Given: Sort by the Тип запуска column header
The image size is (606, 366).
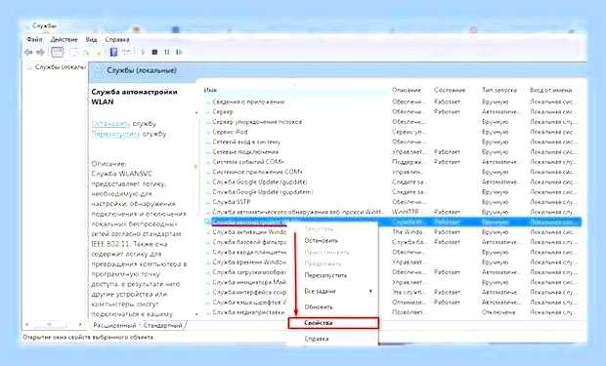Looking at the screenshot, I should pos(498,90).
